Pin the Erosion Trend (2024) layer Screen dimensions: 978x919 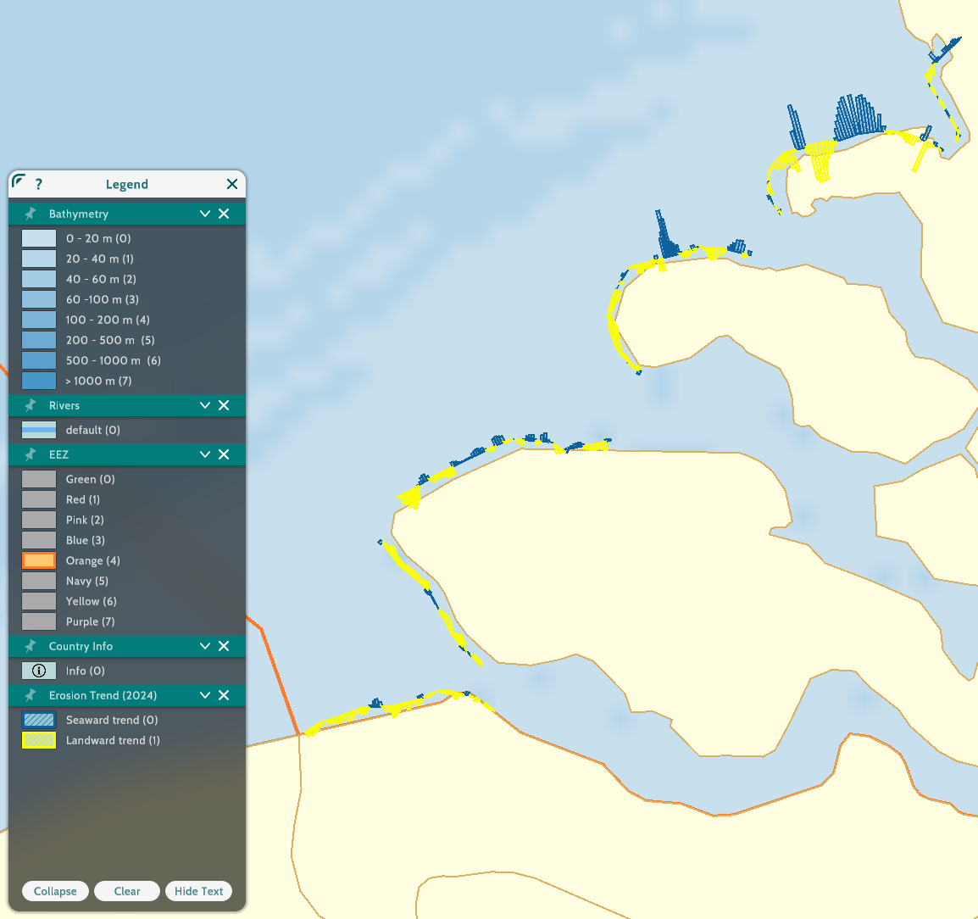[31, 695]
